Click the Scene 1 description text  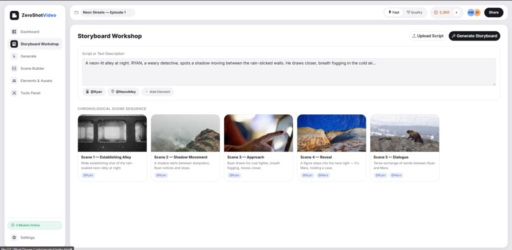pyautogui.click(x=107, y=166)
